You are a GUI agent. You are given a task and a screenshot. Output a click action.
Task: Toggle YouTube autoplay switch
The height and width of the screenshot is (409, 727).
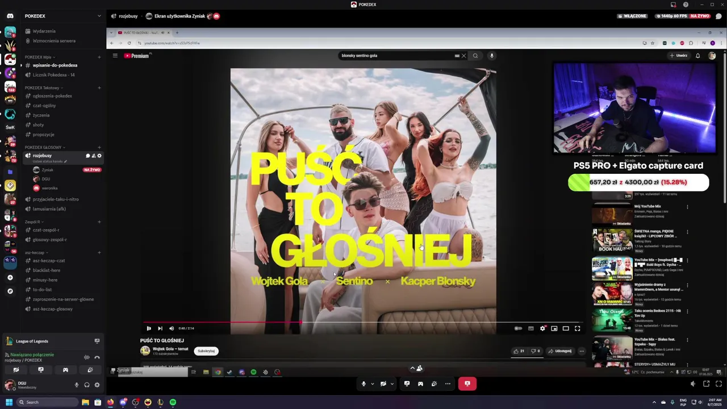click(x=518, y=328)
